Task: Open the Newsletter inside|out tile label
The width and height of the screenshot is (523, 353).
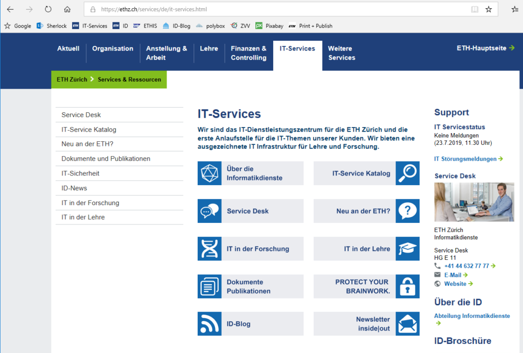Action: click(373, 324)
